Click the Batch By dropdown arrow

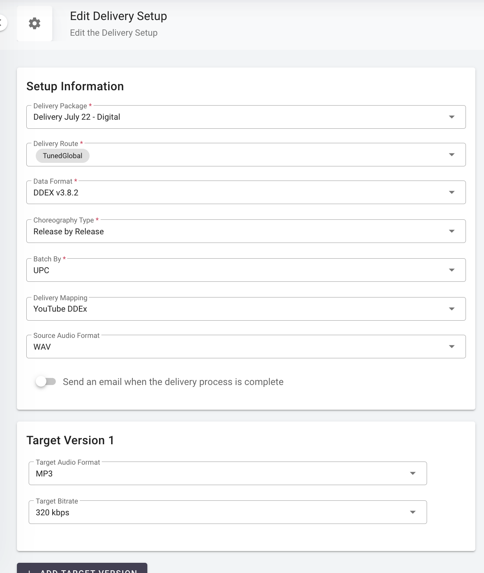[451, 270]
